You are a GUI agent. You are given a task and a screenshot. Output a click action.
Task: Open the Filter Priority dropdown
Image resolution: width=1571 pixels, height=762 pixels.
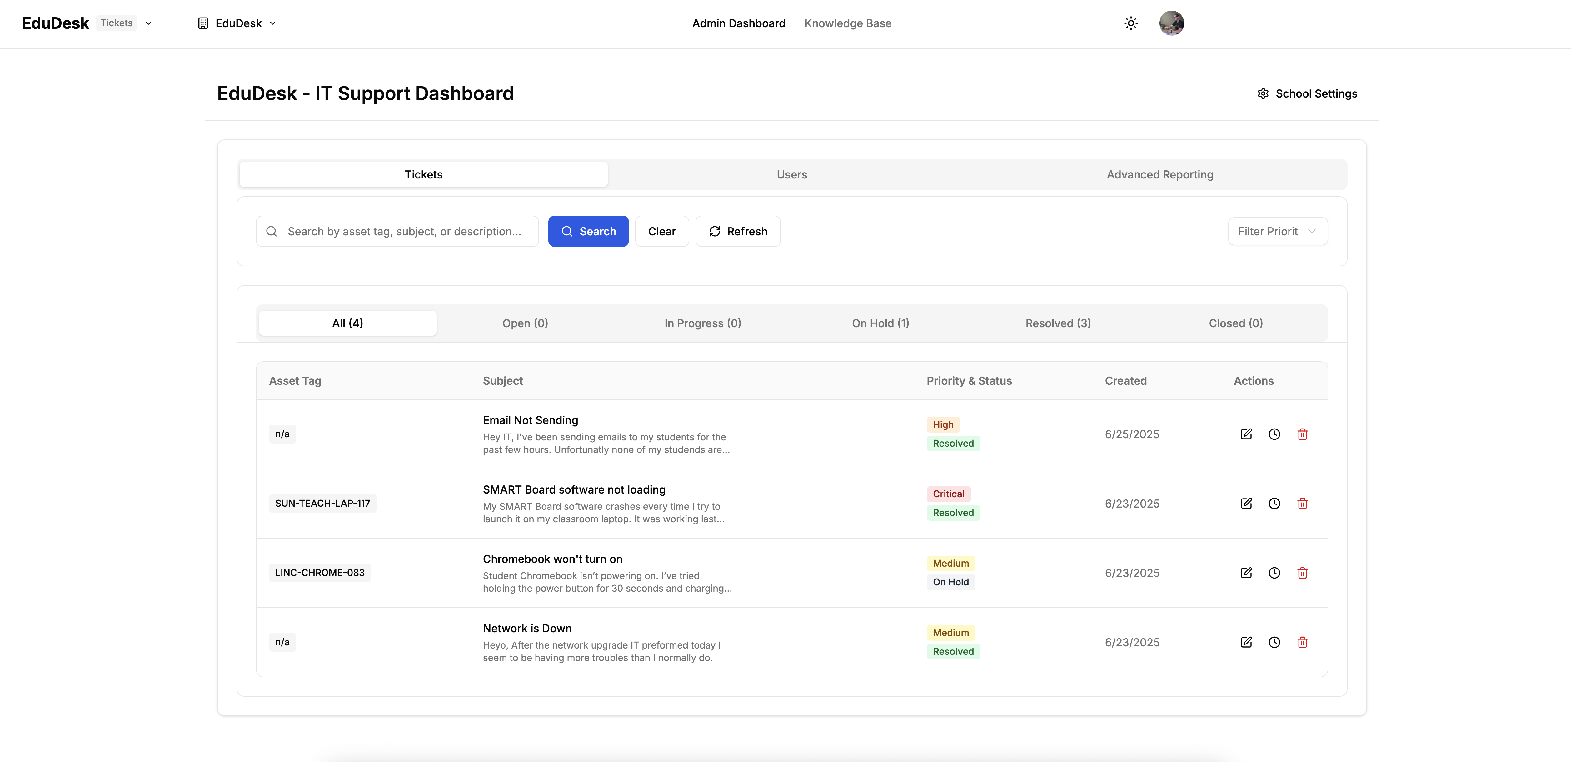[x=1278, y=231]
